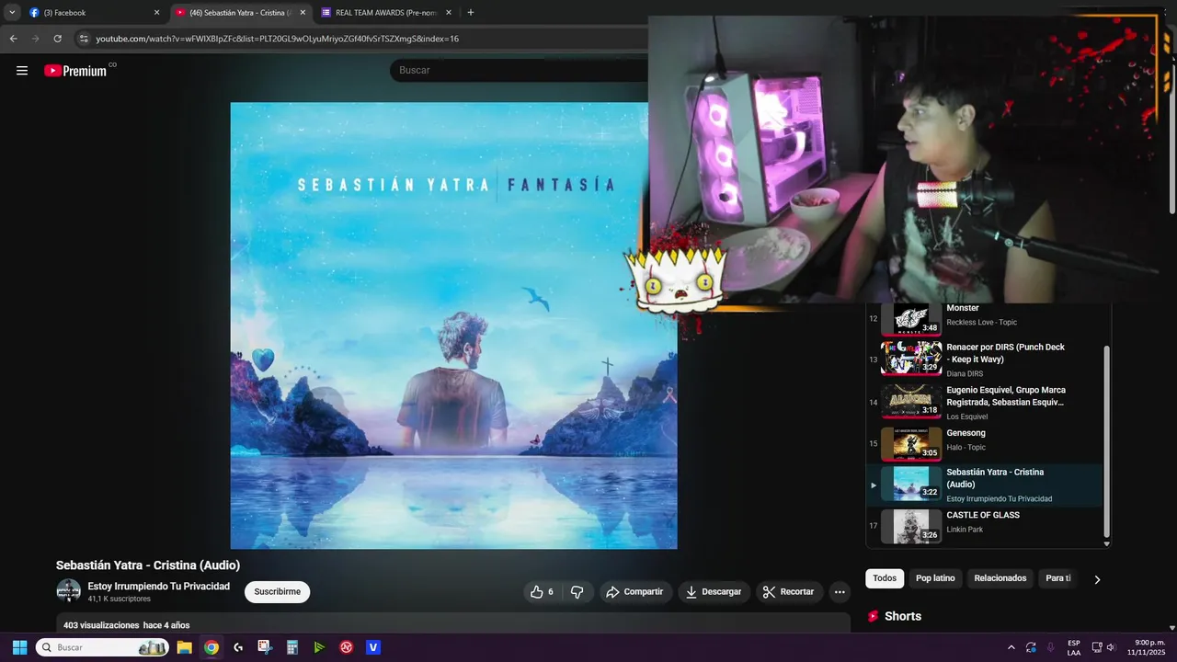View site information icon in address bar

tap(84, 39)
